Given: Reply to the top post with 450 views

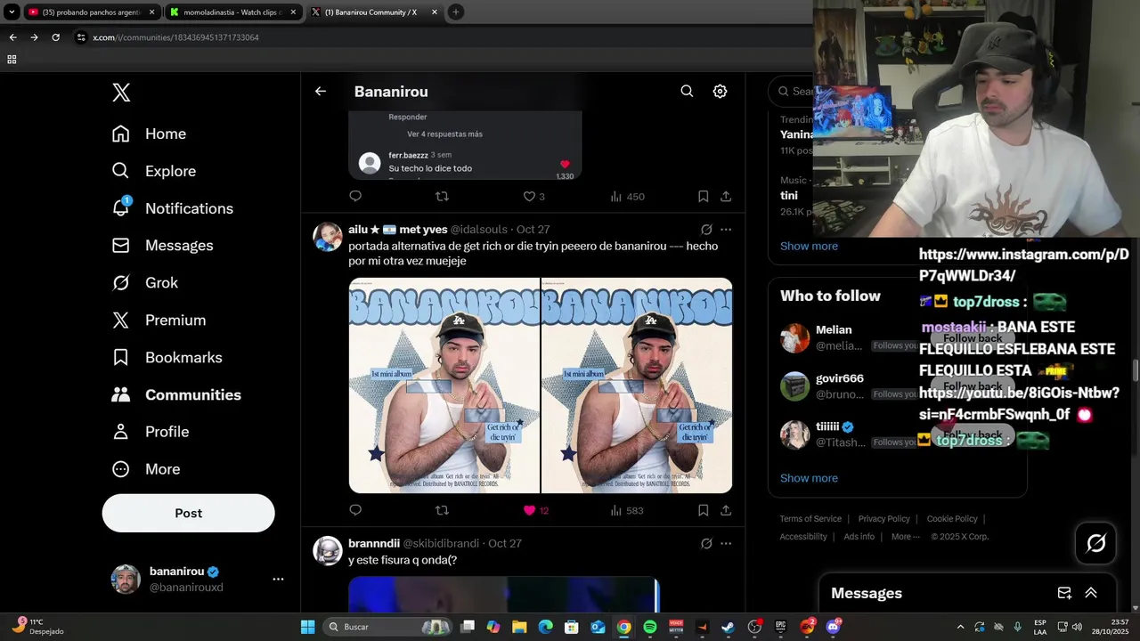Looking at the screenshot, I should [x=355, y=197].
